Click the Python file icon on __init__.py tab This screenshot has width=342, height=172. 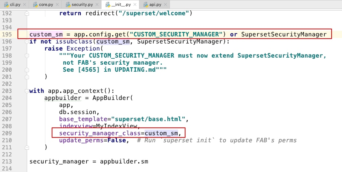[x=107, y=4]
